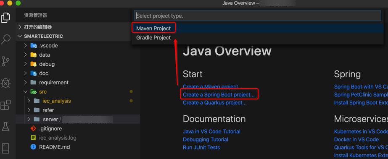Click the iec_analysis.log file icon
The height and width of the screenshot is (159, 388).
coord(33,138)
